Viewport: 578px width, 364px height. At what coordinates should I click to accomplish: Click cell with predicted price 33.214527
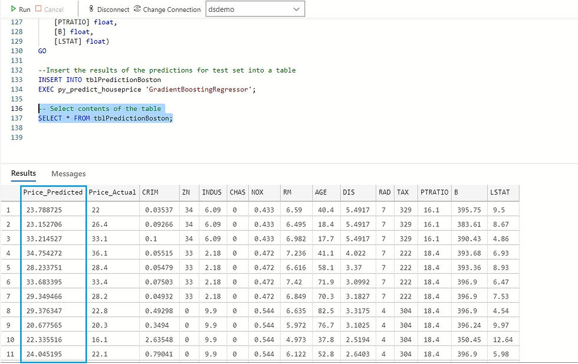(x=54, y=239)
